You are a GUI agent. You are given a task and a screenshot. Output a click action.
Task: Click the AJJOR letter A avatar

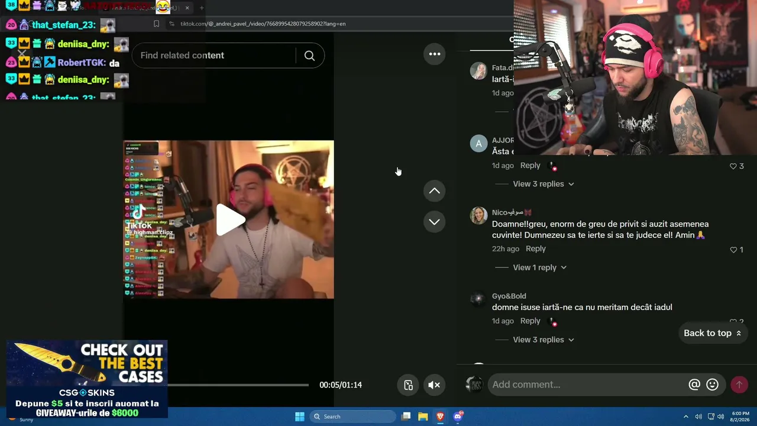tap(478, 144)
